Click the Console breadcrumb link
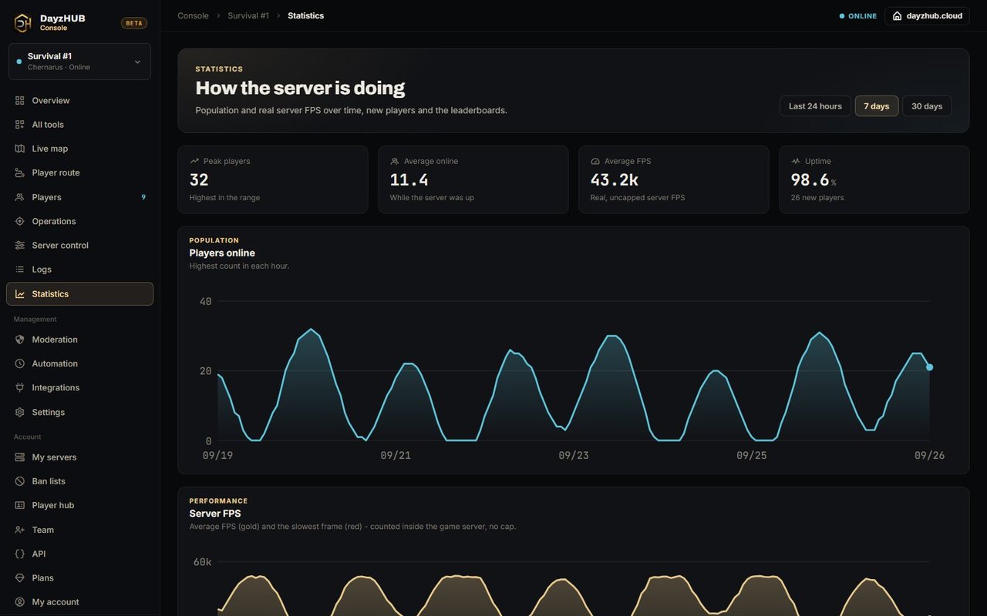 [193, 15]
